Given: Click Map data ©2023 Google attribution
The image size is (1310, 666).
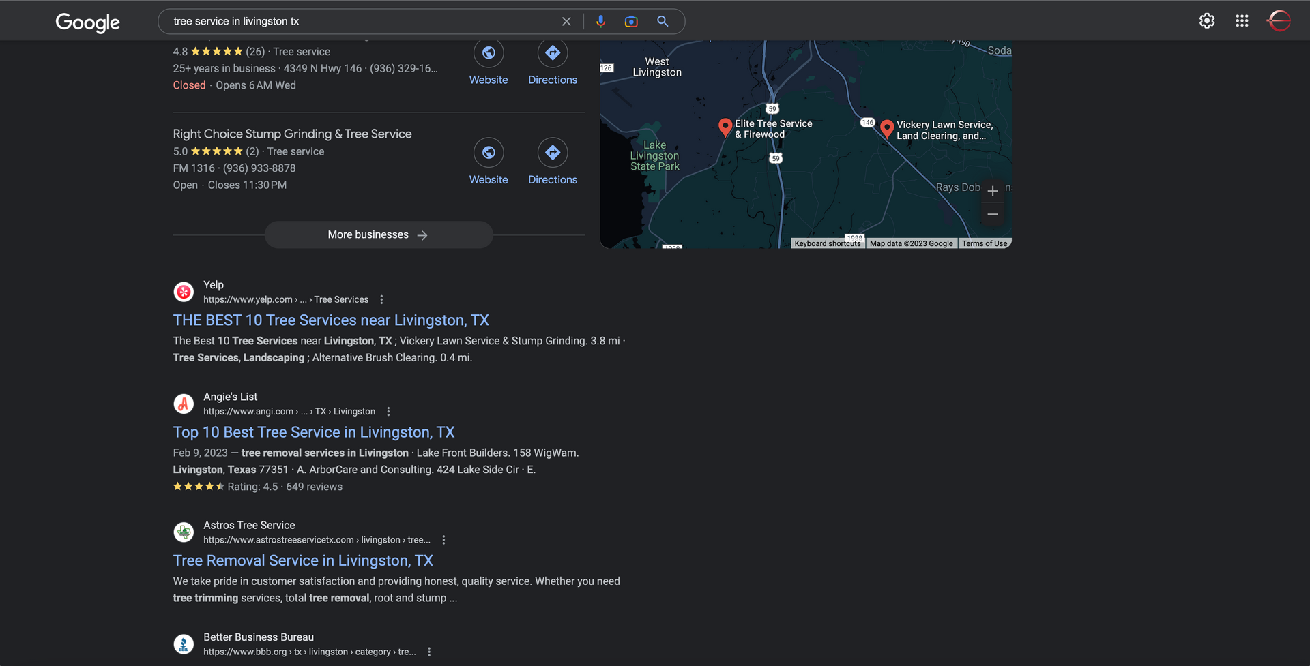Looking at the screenshot, I should coord(911,243).
